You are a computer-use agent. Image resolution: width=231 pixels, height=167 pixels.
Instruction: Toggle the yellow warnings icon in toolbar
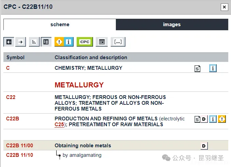click(60, 42)
